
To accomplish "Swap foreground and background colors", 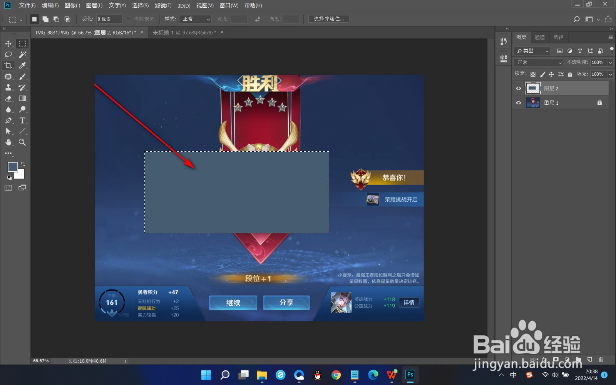I will 23,164.
